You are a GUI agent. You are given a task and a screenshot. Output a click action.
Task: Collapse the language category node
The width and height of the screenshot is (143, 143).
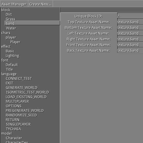(x=9, y=74)
